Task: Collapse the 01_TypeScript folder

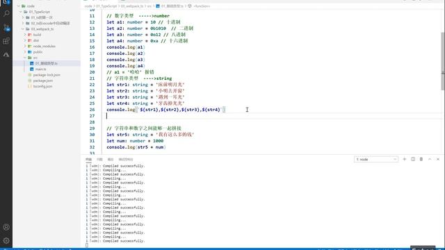Action: 21,12
